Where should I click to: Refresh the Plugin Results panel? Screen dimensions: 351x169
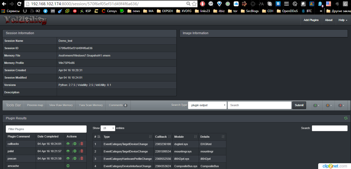pyautogui.click(x=346, y=118)
